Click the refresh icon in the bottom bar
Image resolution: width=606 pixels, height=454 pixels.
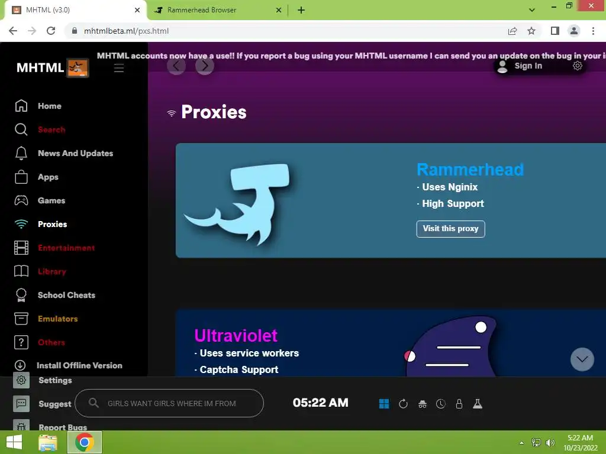[x=403, y=404]
